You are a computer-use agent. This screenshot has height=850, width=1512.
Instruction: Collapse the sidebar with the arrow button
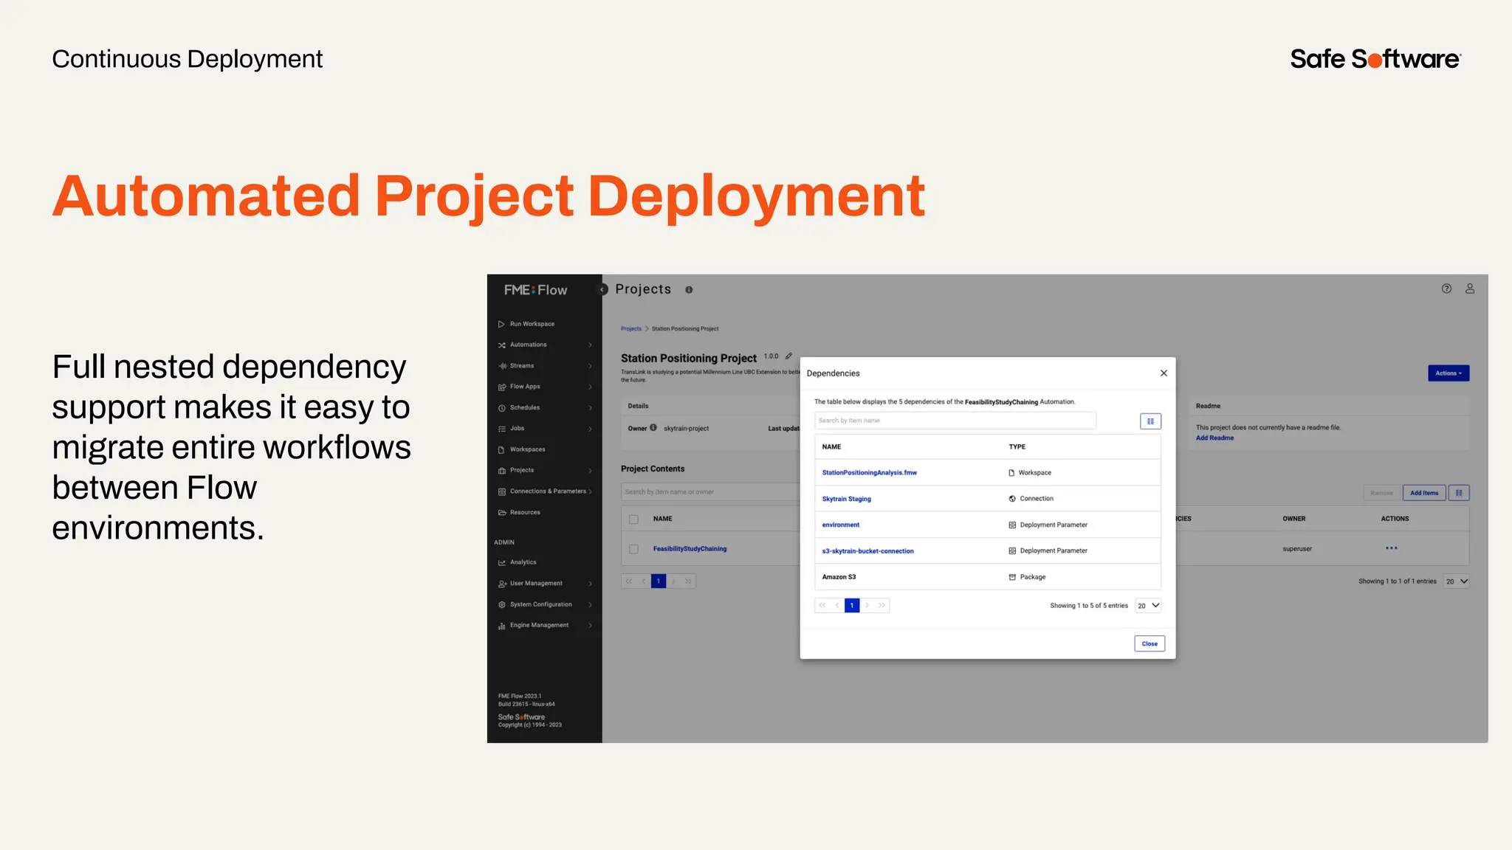point(602,289)
